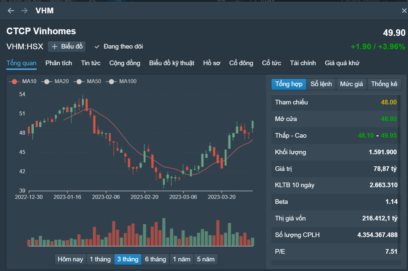Click the back arrow icon
Viewport: 408px width, 271px height.
tap(11, 11)
